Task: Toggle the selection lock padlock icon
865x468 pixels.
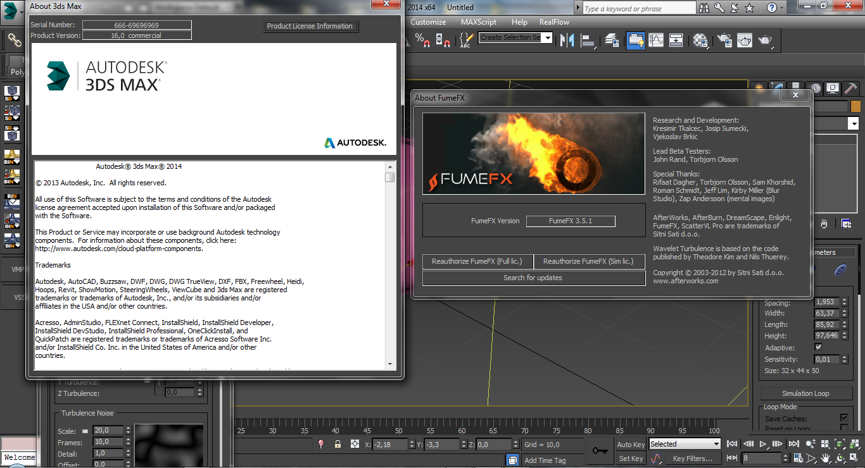Action: (338, 445)
